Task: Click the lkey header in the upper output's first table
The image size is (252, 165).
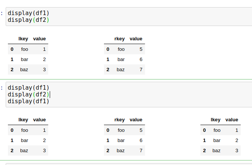Action: click(x=23, y=39)
